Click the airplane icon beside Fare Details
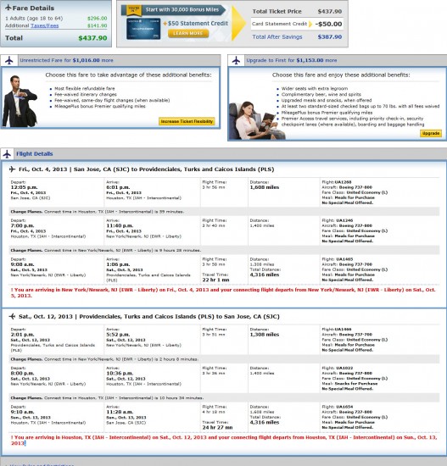This screenshot has height=466, width=447. [8, 8]
